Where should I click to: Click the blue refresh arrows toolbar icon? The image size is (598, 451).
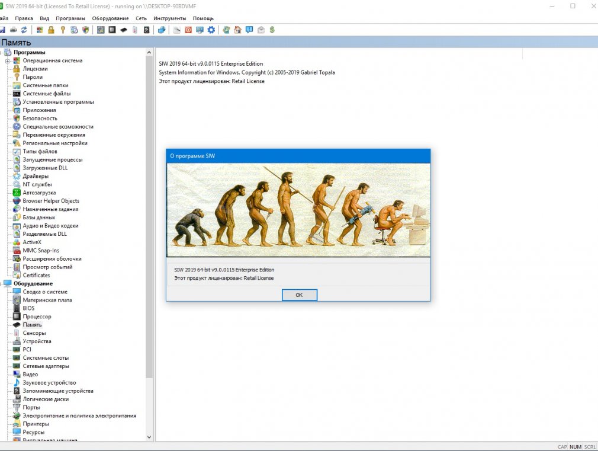click(24, 30)
